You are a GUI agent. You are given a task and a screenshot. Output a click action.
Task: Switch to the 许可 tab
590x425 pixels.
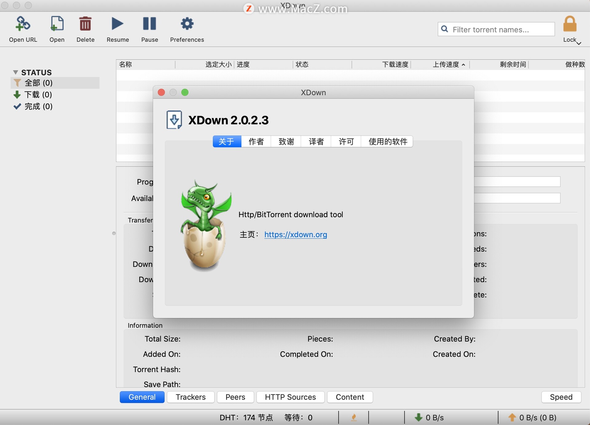coord(346,141)
